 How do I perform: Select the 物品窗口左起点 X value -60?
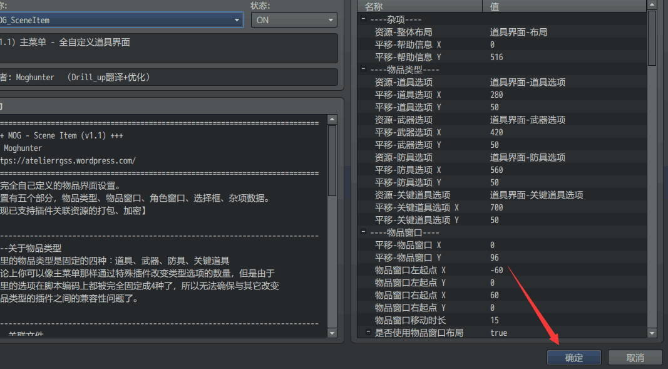(497, 270)
